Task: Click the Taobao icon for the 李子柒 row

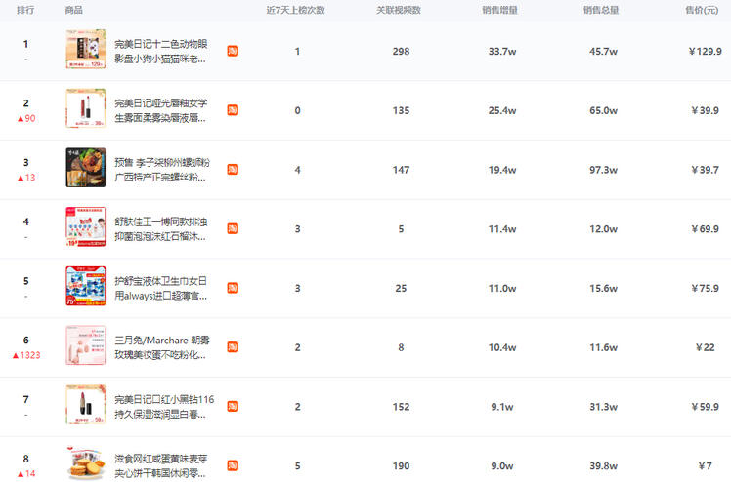Action: 233,169
